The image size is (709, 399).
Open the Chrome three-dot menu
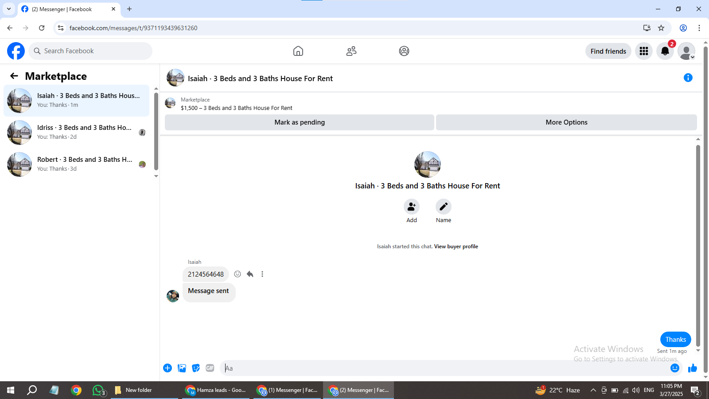[x=699, y=28]
